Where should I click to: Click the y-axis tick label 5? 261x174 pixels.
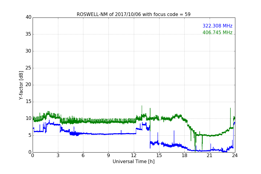coord(30,135)
